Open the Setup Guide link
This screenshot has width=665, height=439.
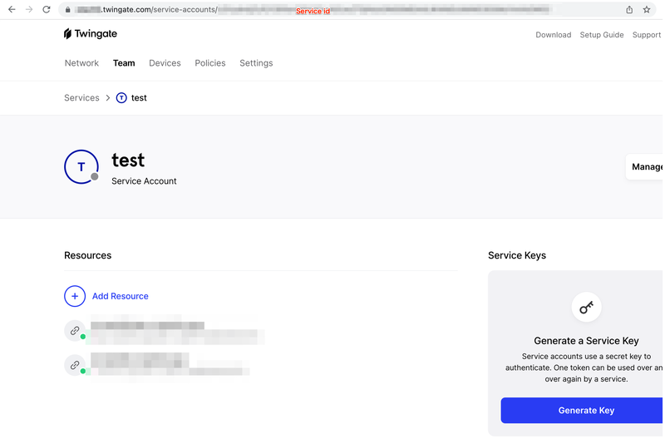click(601, 35)
